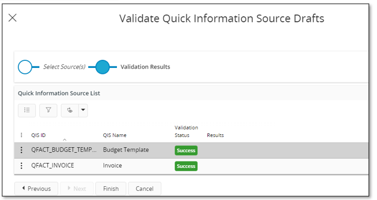Click the Finish button
This screenshot has height=200, width=377.
point(111,189)
